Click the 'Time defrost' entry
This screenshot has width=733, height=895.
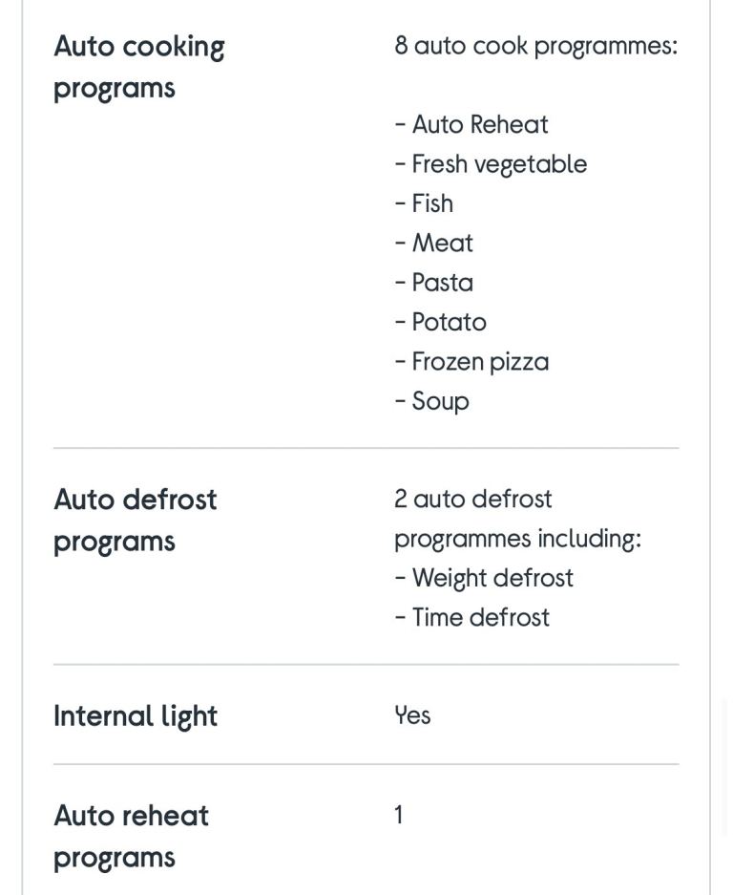[471, 618]
